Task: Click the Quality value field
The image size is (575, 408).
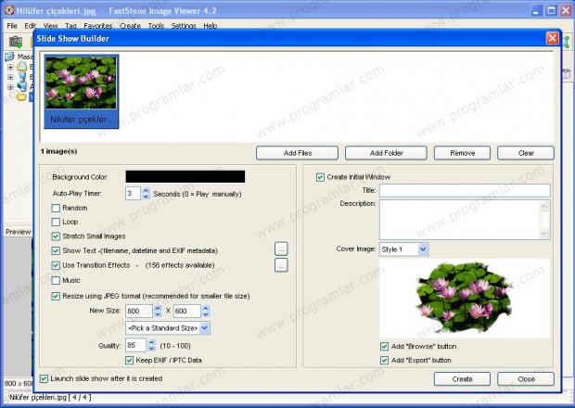Action: tap(136, 345)
